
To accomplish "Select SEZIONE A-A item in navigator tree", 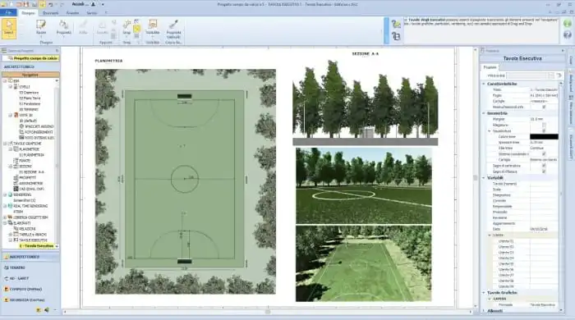I will (x=31, y=172).
